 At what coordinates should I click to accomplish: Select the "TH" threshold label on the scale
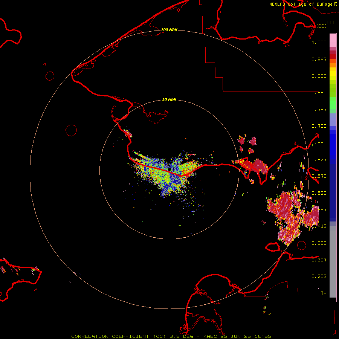pos(324,293)
